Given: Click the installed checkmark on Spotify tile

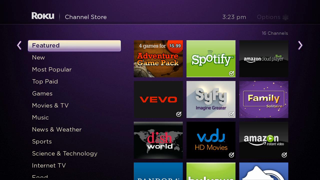Looking at the screenshot, I should (x=231, y=73).
